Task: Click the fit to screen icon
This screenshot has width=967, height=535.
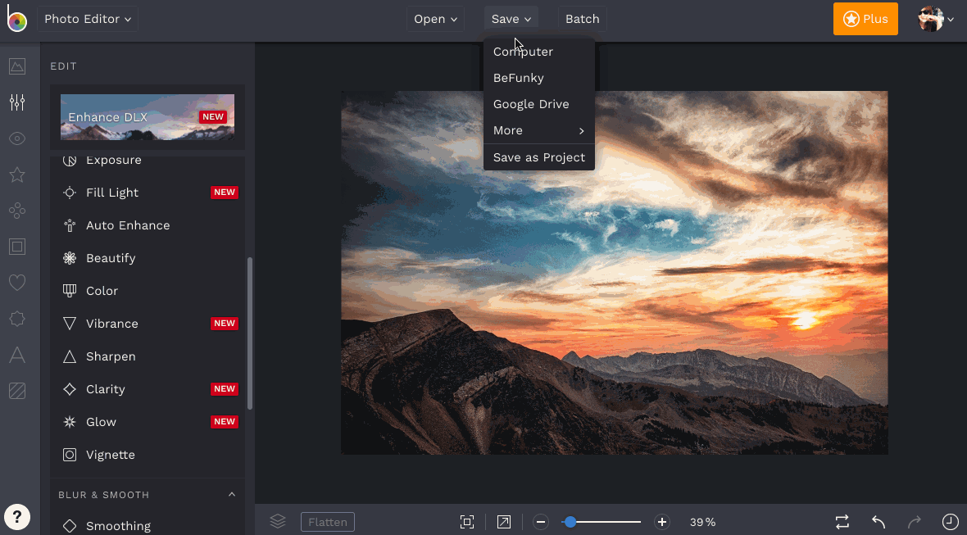Action: [467, 522]
